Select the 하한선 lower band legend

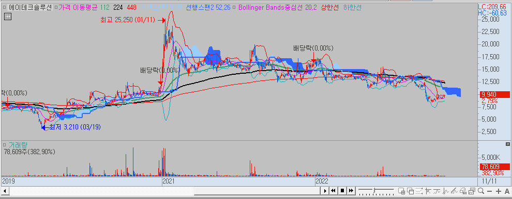(352, 7)
